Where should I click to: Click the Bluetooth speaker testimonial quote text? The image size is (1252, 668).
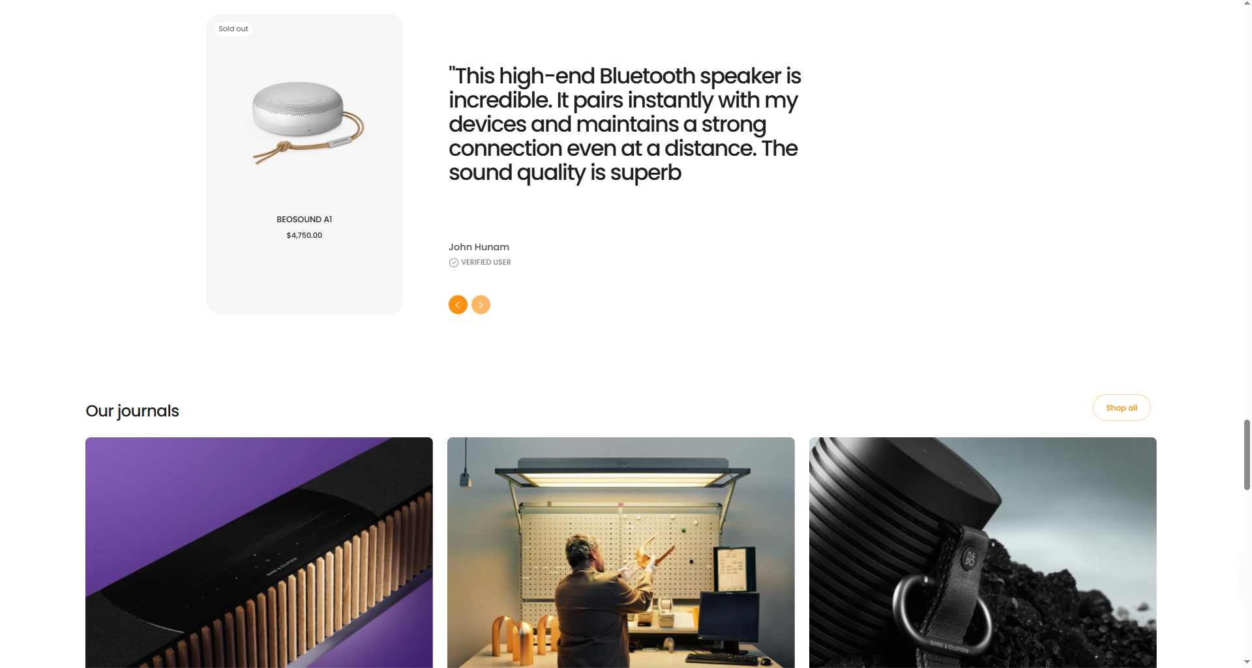[x=625, y=124]
